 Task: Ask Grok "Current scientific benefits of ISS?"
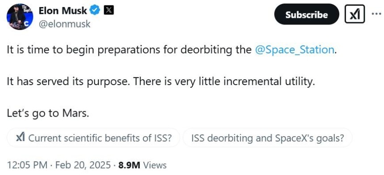(x=93, y=138)
